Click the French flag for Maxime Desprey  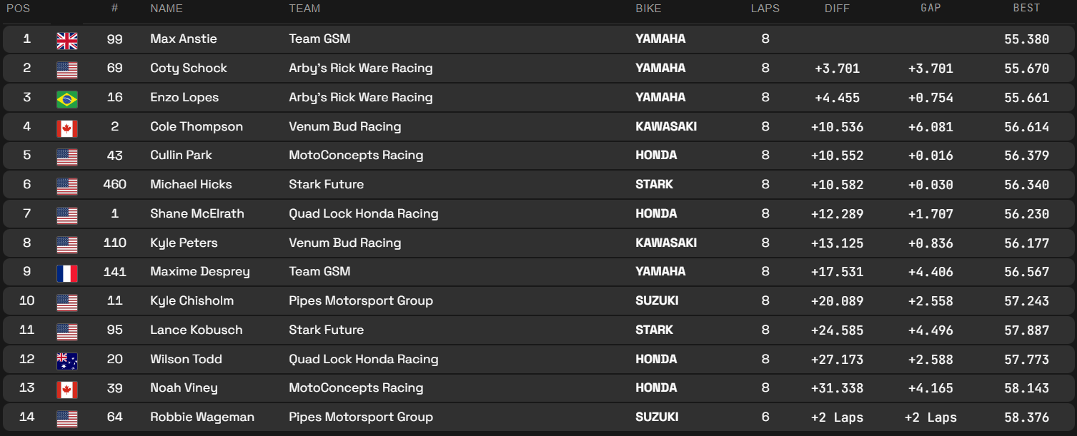[67, 273]
